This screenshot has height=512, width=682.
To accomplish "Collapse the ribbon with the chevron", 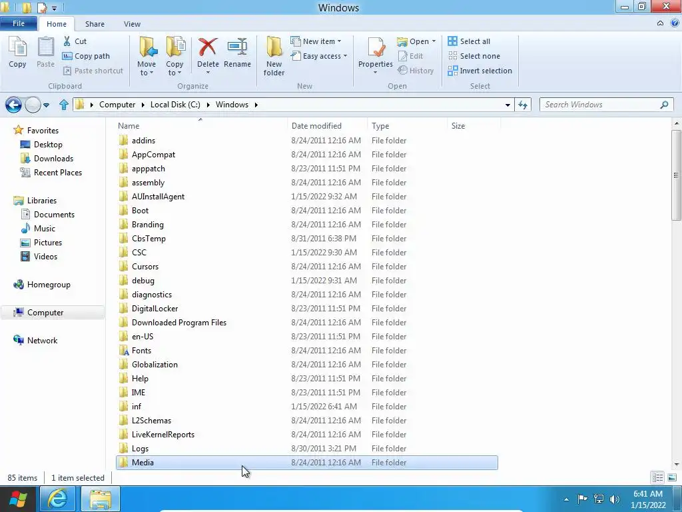I will pos(660,23).
